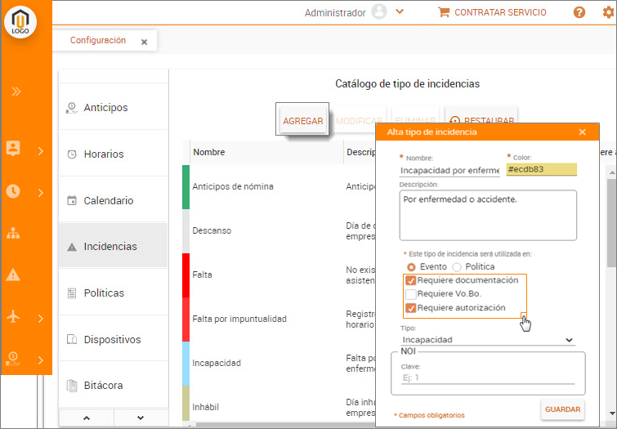Open the airplane vacations icon

(13, 317)
